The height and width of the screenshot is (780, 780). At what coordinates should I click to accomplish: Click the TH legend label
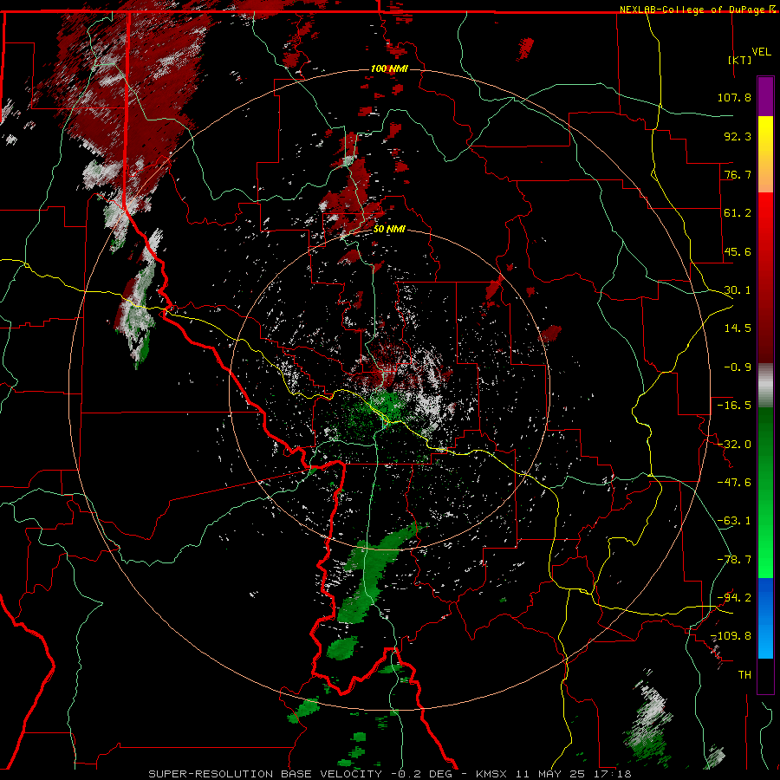[744, 675]
